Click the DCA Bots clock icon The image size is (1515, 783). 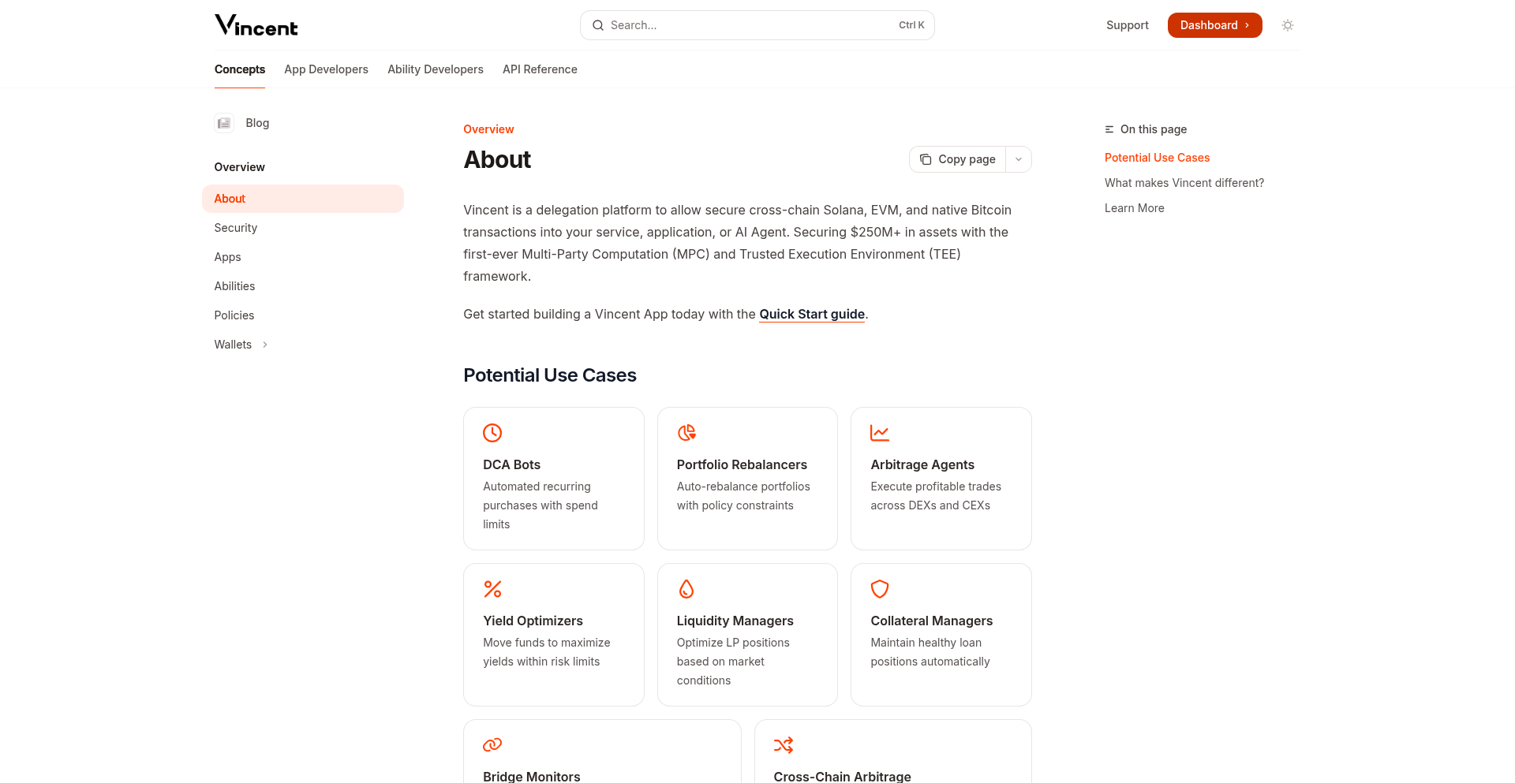tap(492, 433)
